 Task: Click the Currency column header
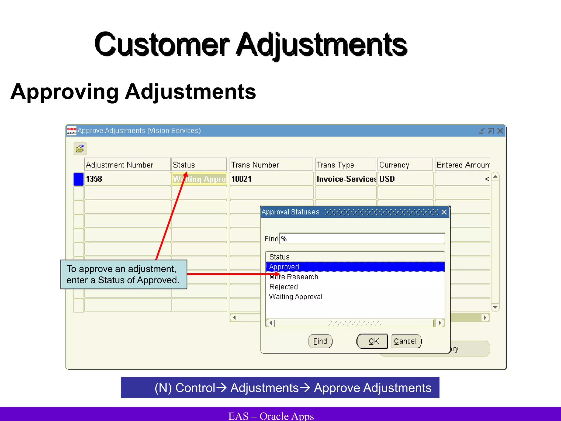(x=405, y=165)
